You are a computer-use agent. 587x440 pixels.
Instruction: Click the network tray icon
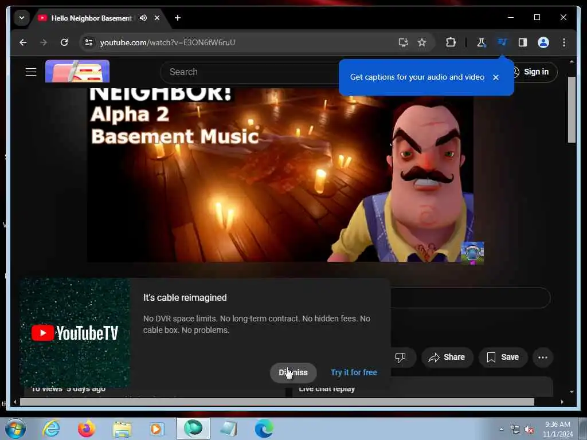click(x=515, y=430)
